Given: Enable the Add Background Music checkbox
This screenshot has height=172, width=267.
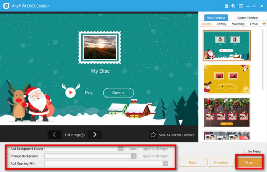Looking at the screenshot, I should point(8,149).
